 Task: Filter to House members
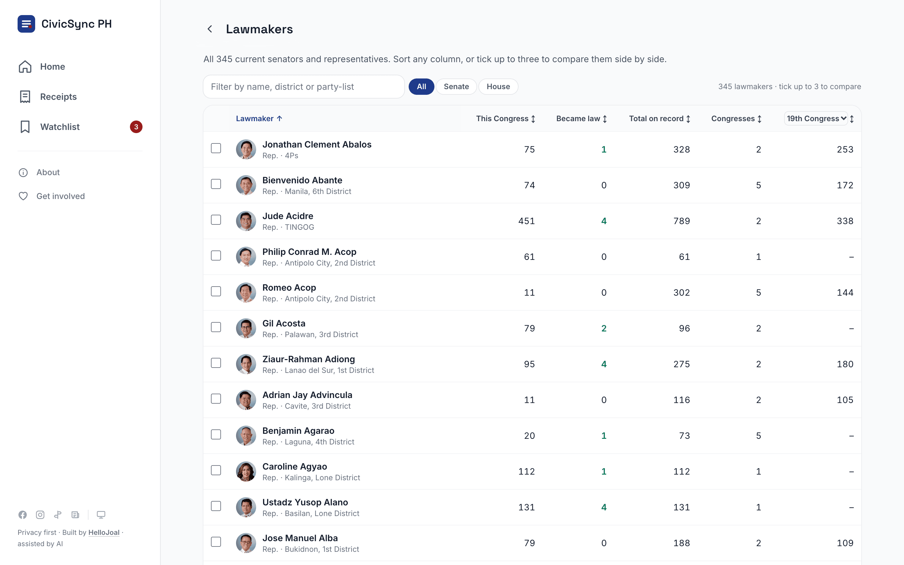coord(498,87)
